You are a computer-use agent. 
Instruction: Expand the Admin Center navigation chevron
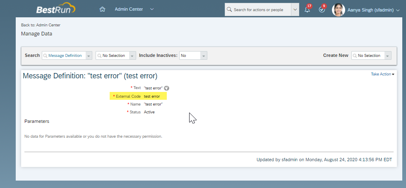[152, 9]
